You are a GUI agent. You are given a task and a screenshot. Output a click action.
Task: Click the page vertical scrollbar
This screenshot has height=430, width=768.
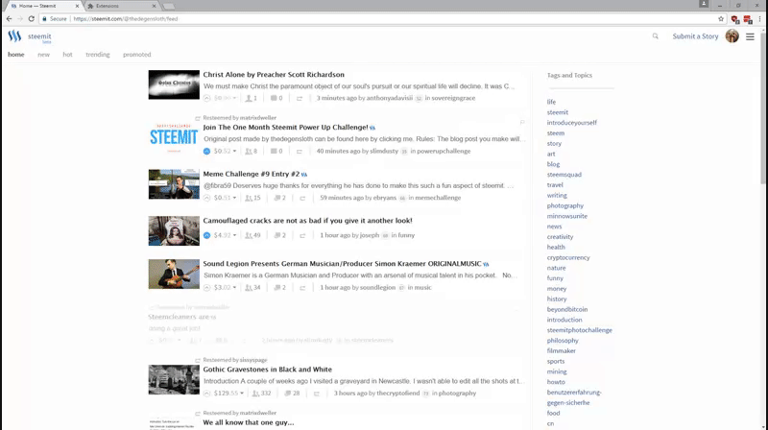764,107
